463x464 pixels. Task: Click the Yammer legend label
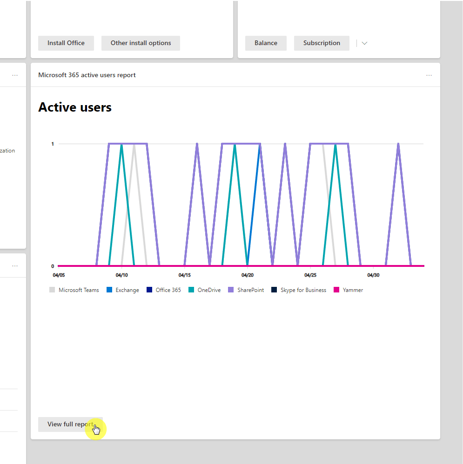[x=353, y=290]
